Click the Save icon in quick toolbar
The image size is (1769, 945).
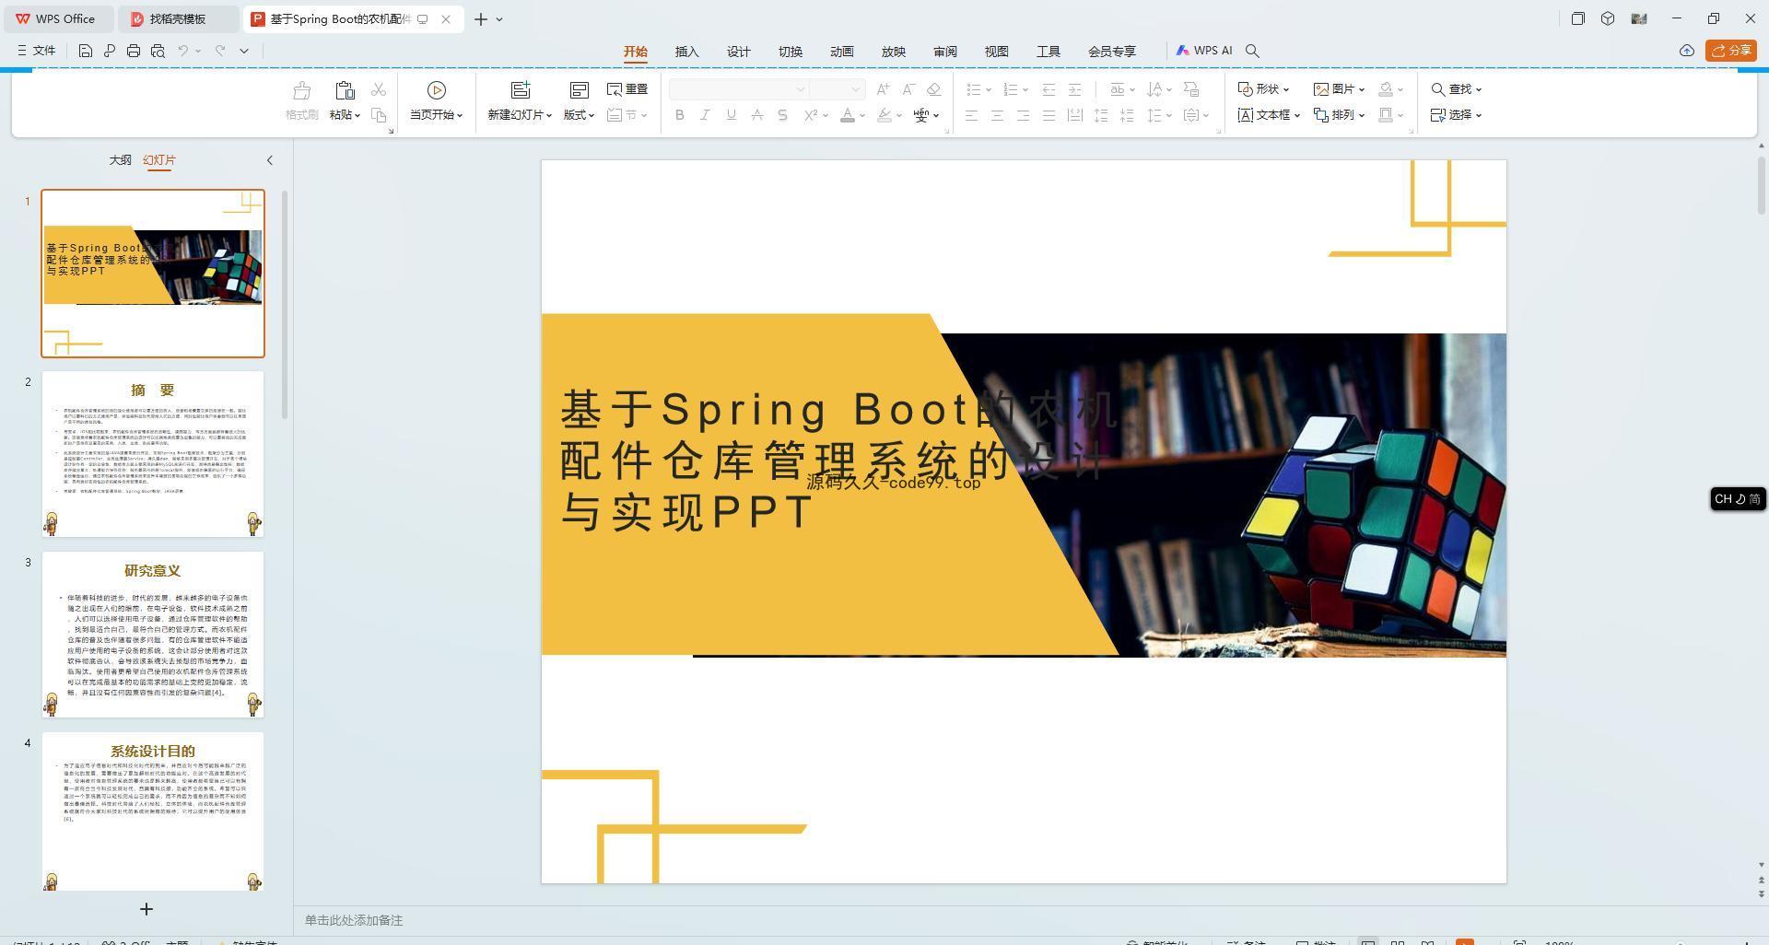pos(85,51)
